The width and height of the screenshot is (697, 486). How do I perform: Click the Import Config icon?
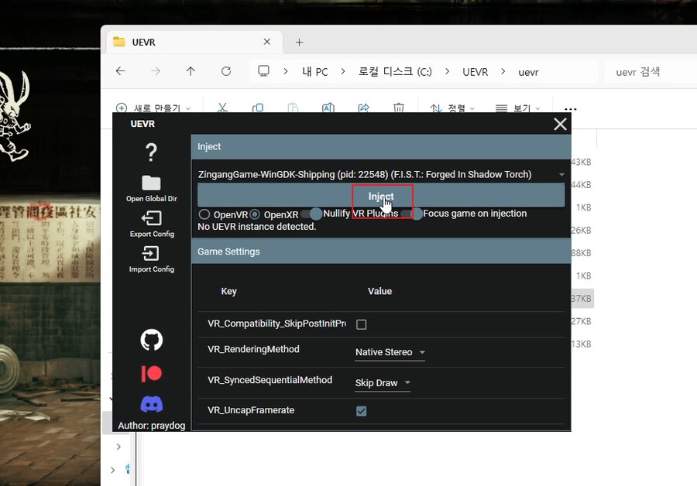coord(151,254)
